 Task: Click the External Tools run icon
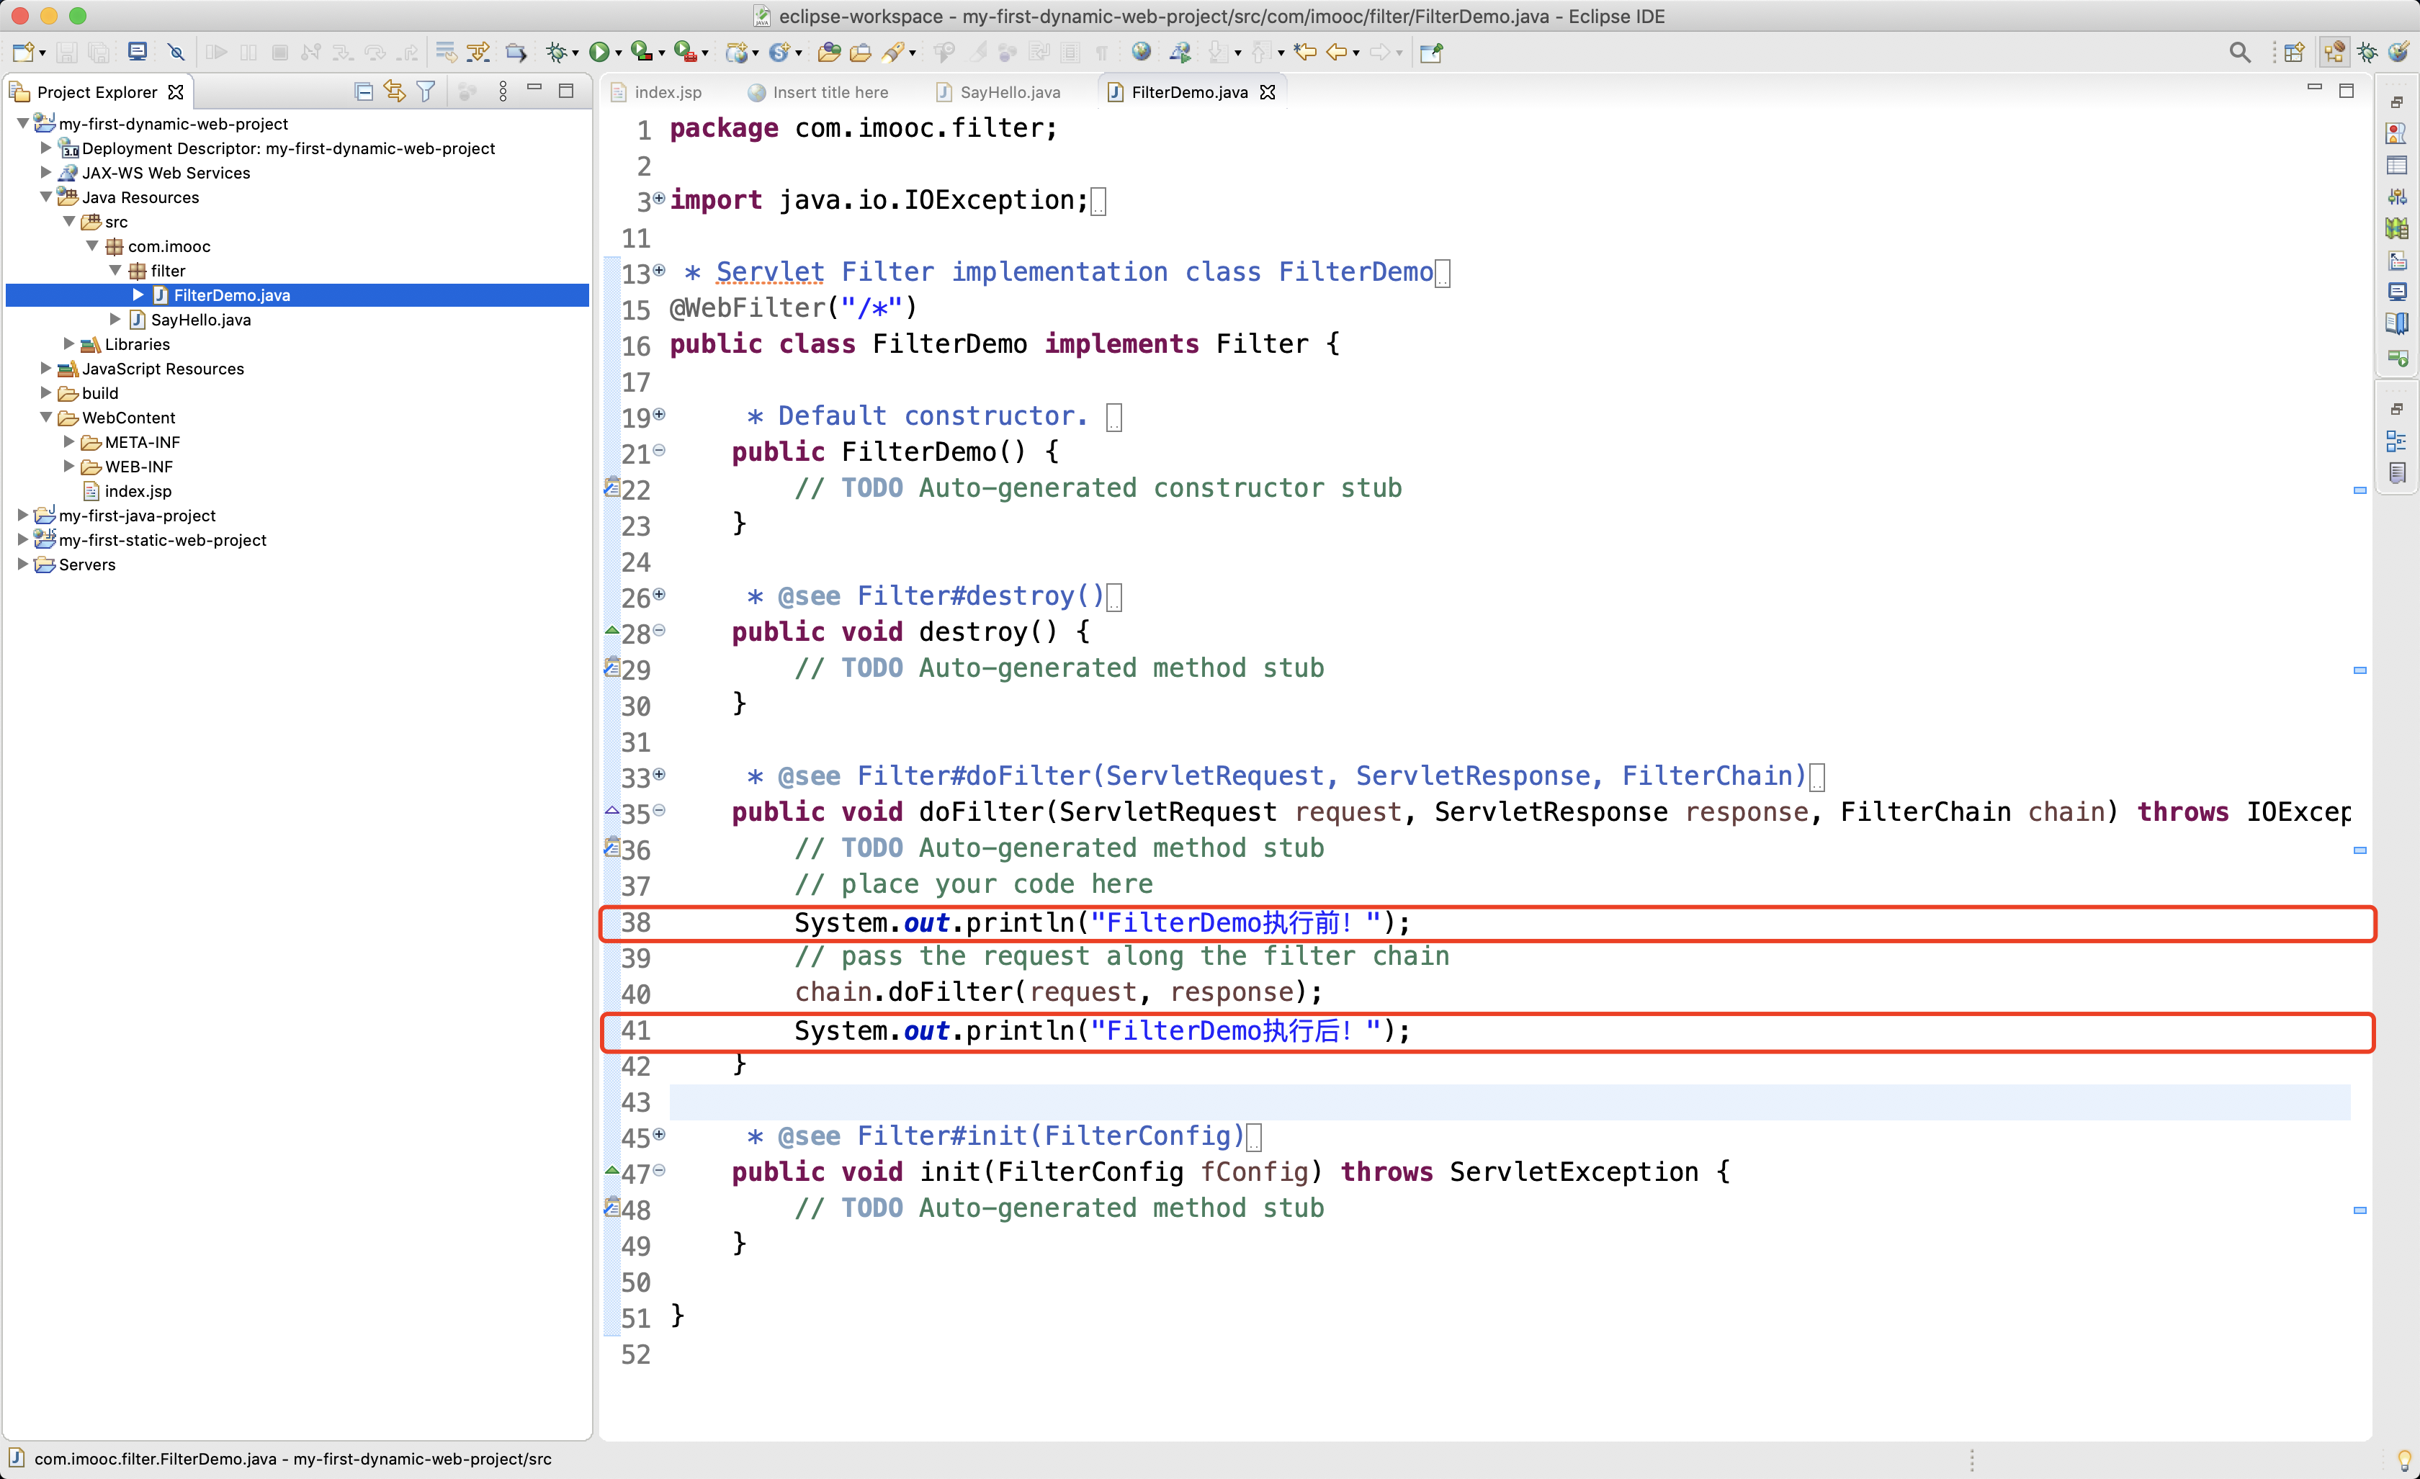[686, 52]
